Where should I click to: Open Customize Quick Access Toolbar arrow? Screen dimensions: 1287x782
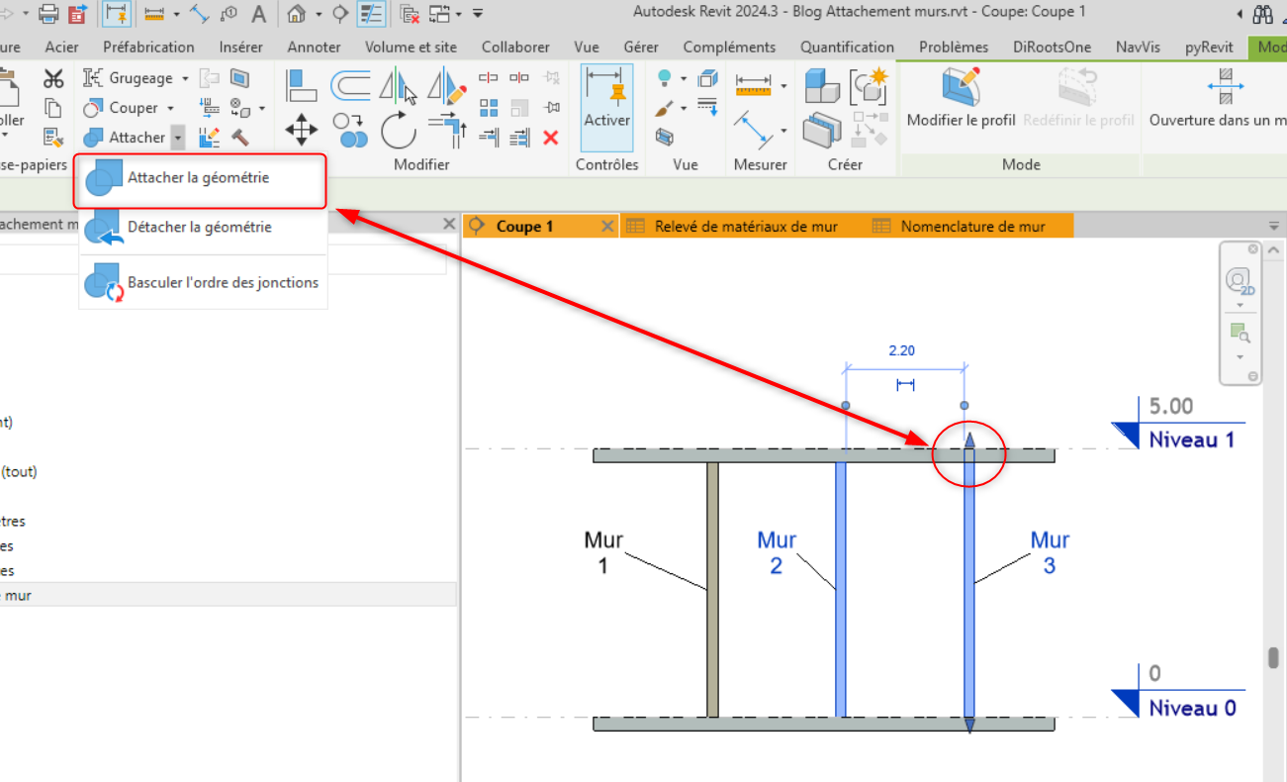[478, 14]
